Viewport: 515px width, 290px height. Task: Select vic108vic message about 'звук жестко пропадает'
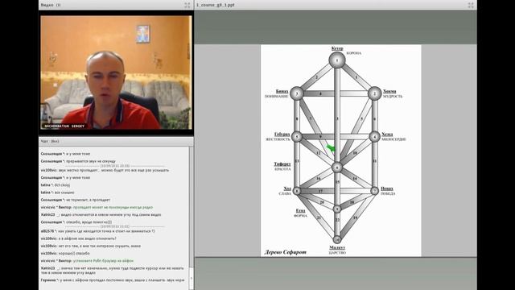[x=105, y=170]
